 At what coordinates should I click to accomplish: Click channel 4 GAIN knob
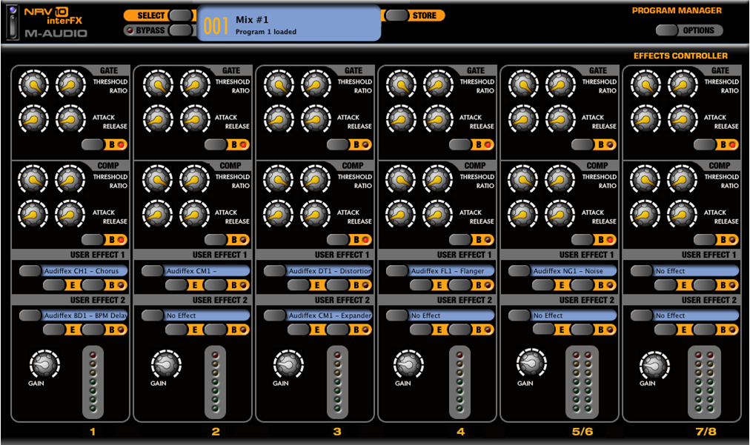(x=408, y=364)
